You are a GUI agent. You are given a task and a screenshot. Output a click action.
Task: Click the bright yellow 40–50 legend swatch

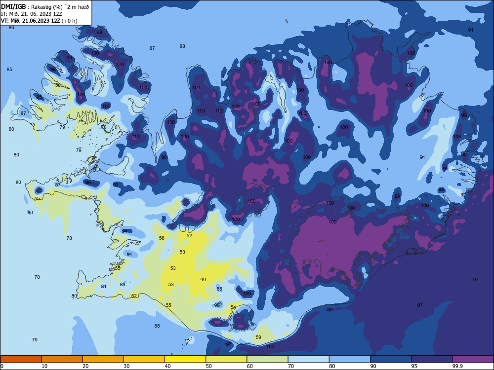click(185, 359)
